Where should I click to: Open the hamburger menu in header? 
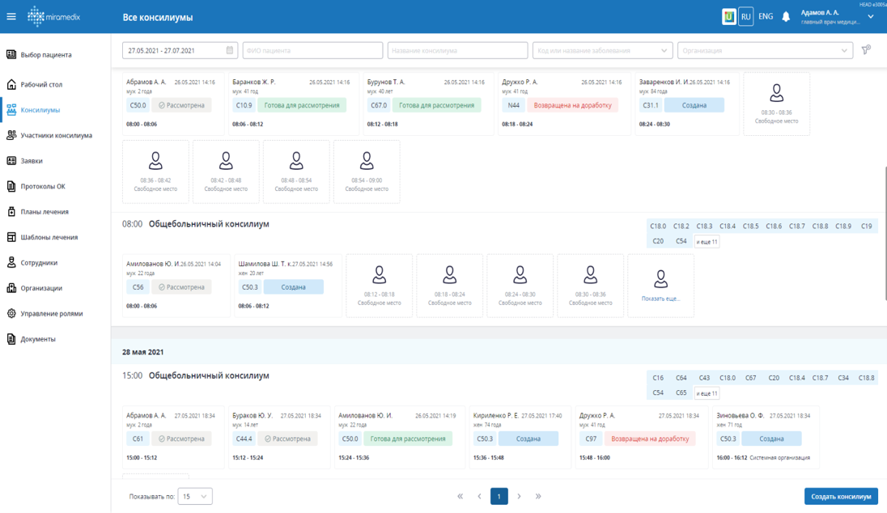[11, 16]
